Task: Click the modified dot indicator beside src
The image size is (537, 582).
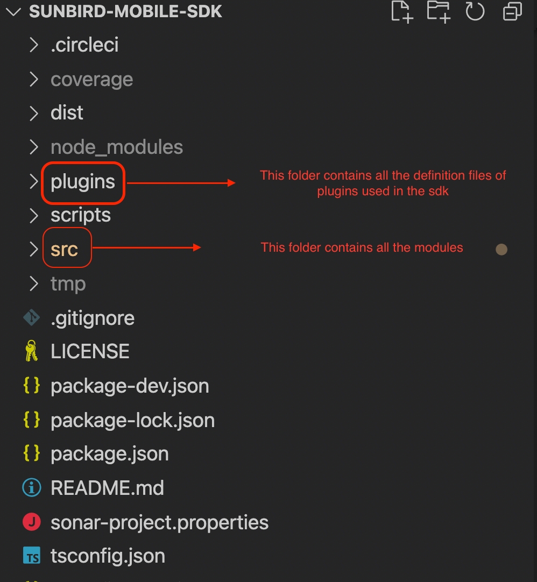Action: 501,250
